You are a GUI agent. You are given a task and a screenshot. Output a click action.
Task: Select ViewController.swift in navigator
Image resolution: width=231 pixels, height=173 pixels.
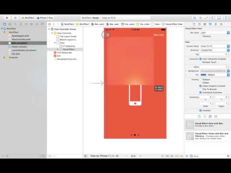[x=21, y=39]
